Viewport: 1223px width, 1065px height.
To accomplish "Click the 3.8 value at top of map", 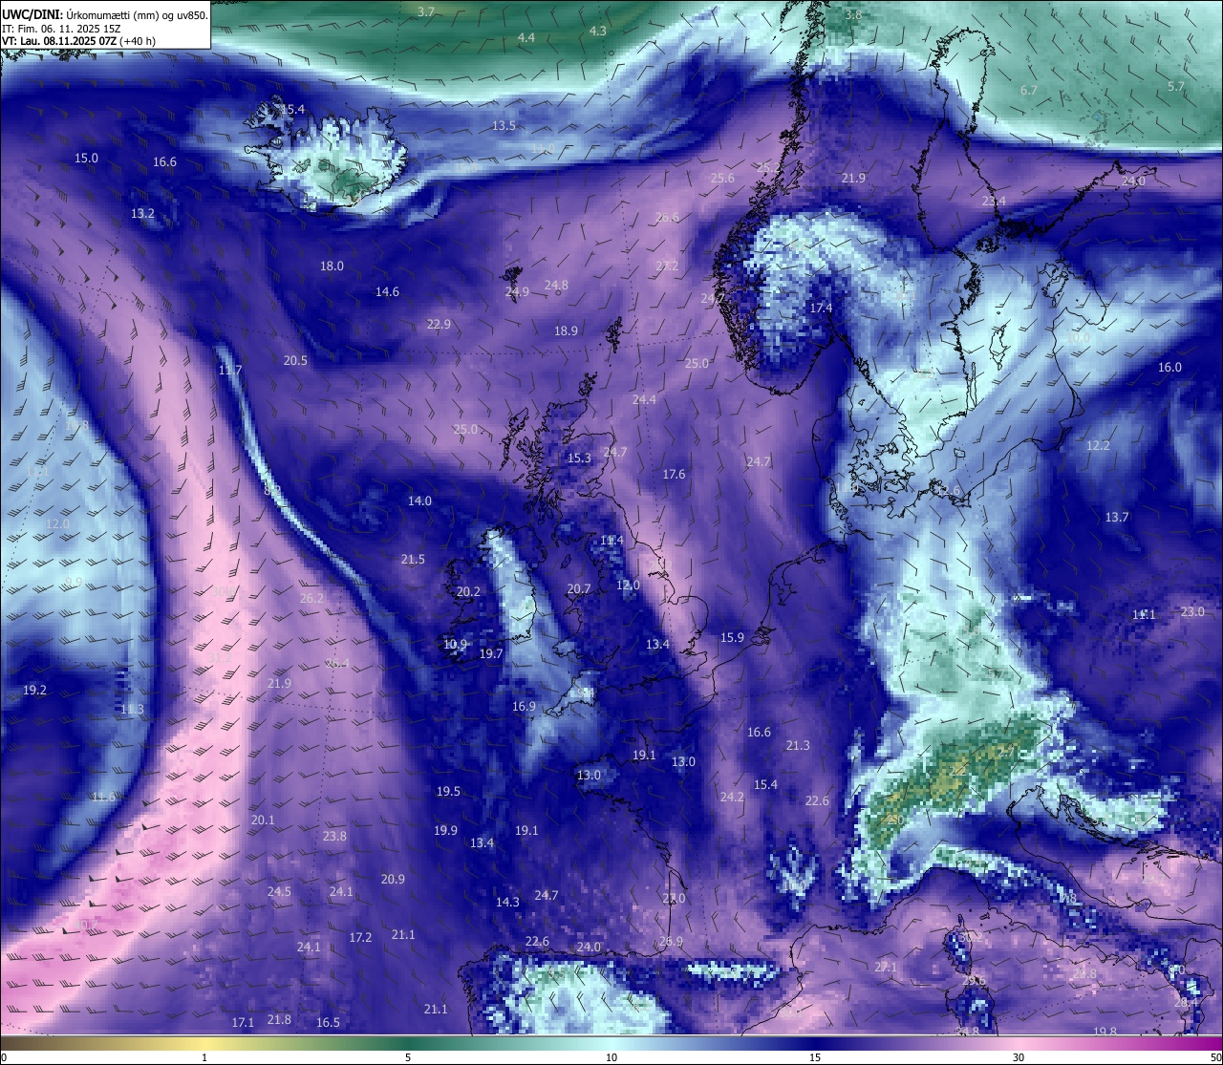I will 853,15.
